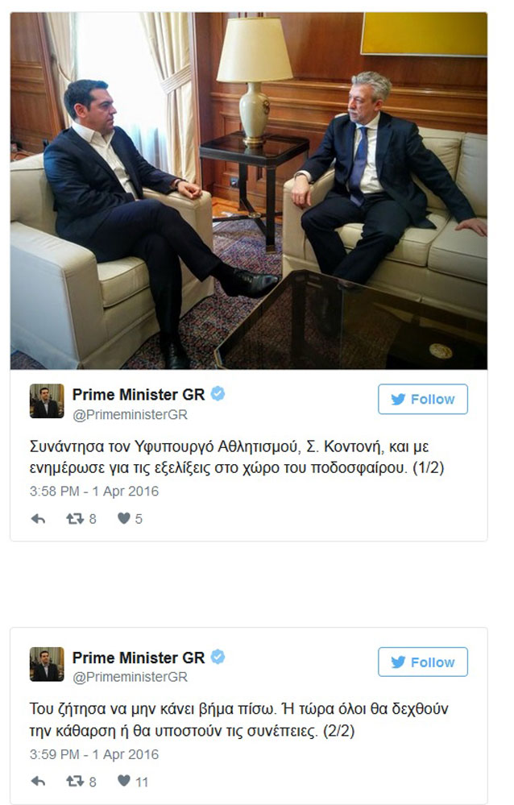
Task: Open @PrimeministerGR handle in first tweet
Action: [130, 415]
